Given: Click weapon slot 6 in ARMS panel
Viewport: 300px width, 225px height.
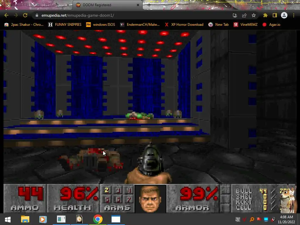Looking at the screenshot, I should 118,200.
